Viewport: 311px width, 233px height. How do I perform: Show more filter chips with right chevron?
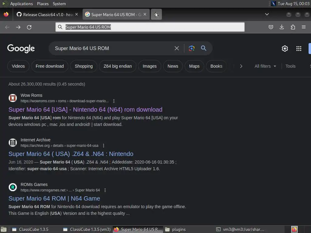(x=241, y=66)
